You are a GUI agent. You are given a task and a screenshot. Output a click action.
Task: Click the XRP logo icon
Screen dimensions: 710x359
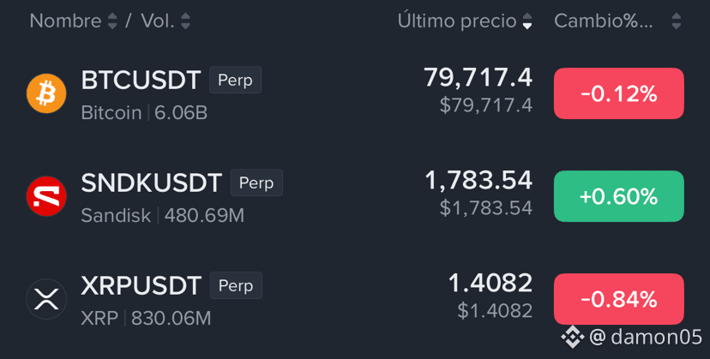[x=46, y=299]
